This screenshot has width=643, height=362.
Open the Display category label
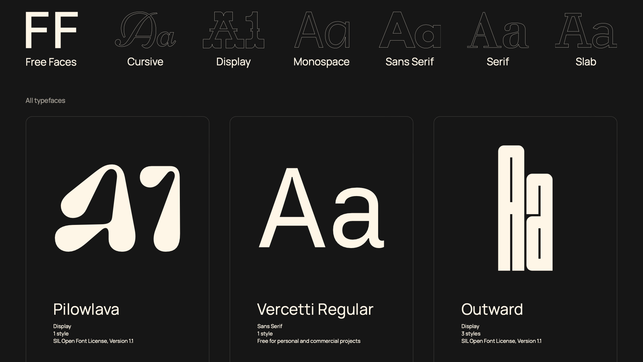[233, 62]
